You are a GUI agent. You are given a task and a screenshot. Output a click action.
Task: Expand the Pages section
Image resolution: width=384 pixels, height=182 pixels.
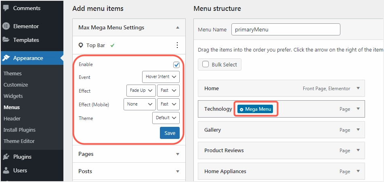pyautogui.click(x=178, y=154)
